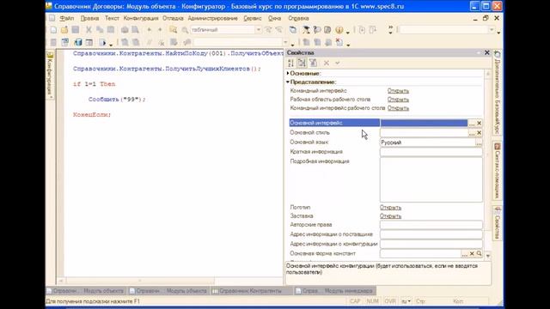Click the Print preview icon
Viewport: 550px width, 309px height.
coord(135,30)
